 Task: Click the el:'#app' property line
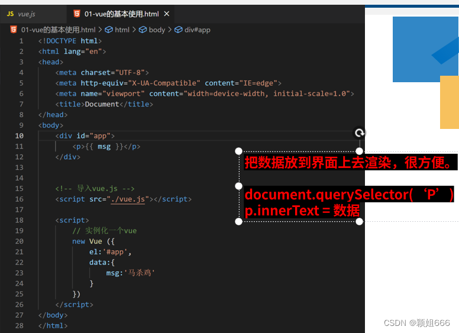[111, 252]
